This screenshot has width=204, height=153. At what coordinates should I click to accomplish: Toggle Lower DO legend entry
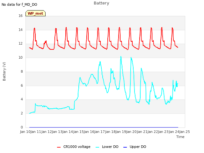coord(107,147)
